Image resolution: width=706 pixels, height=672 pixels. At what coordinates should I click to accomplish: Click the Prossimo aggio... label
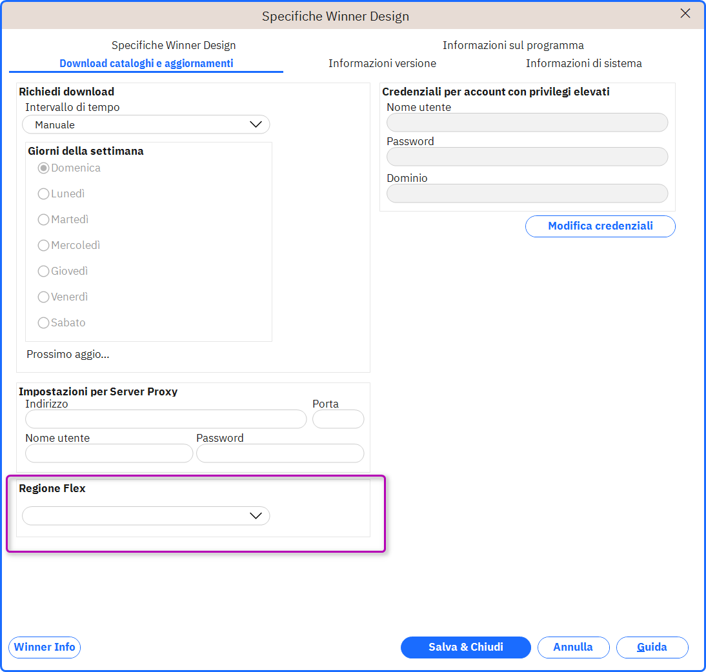[68, 354]
